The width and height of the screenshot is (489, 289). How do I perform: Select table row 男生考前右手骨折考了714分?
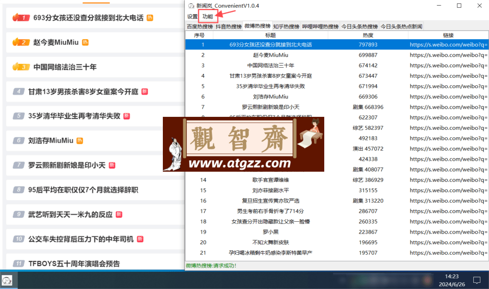click(x=337, y=211)
